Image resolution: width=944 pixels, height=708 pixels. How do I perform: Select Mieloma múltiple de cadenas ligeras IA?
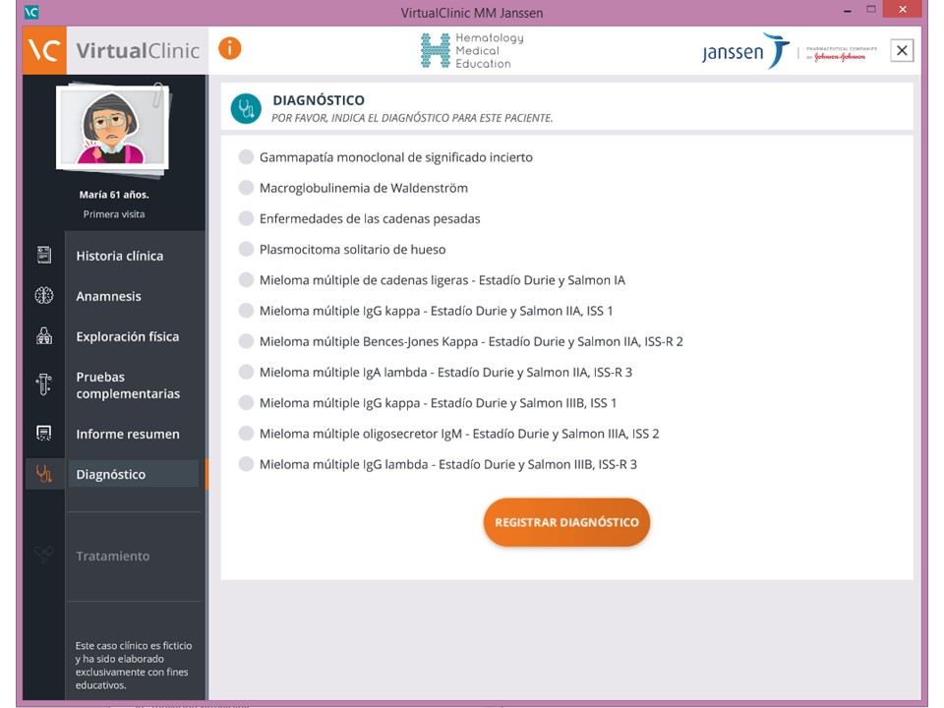246,280
